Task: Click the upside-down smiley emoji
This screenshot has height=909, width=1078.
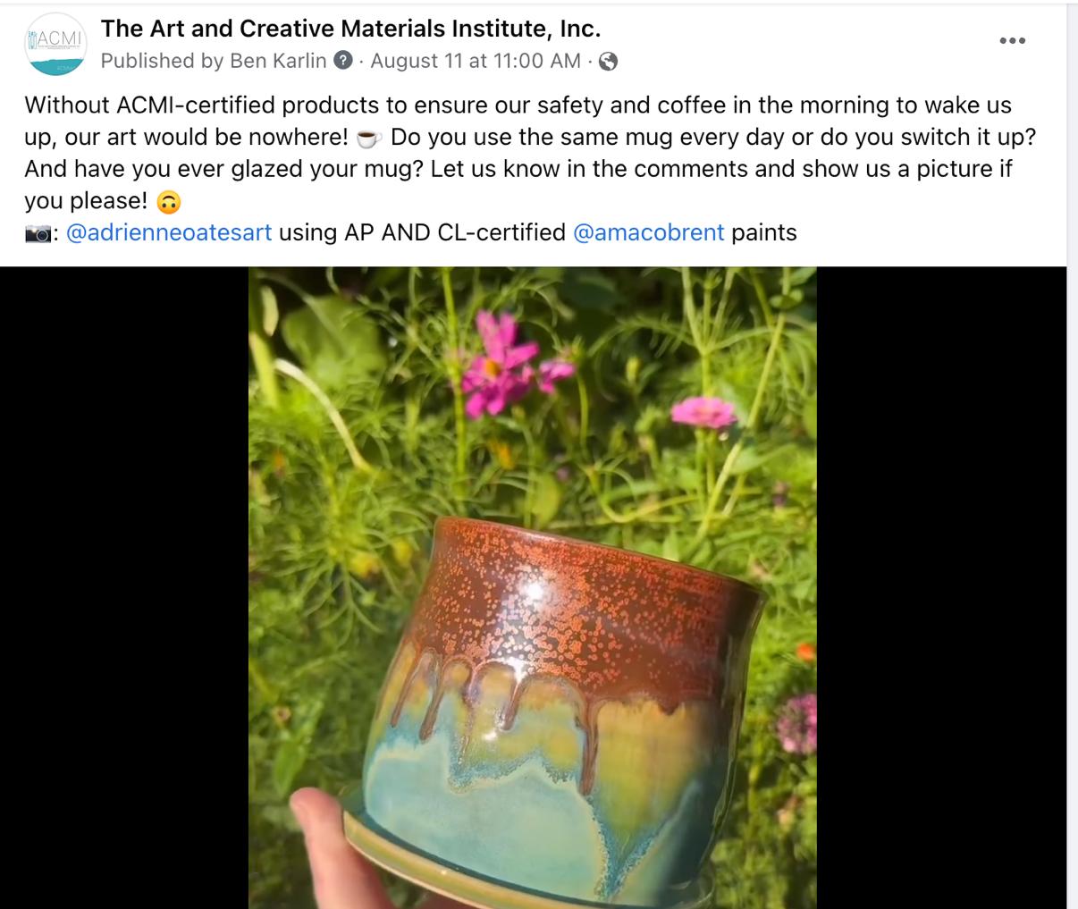Action: [168, 202]
